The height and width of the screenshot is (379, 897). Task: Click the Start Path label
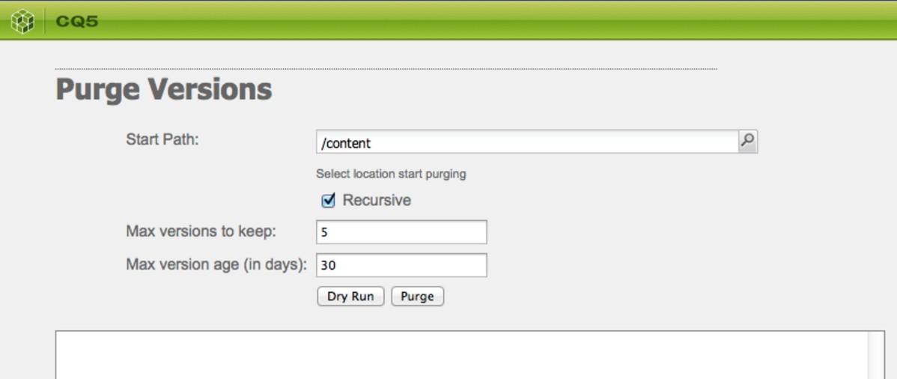pyautogui.click(x=162, y=140)
